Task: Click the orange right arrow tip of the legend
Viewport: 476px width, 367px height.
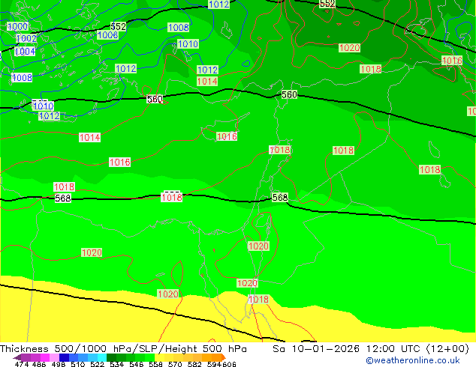Action: click(224, 358)
